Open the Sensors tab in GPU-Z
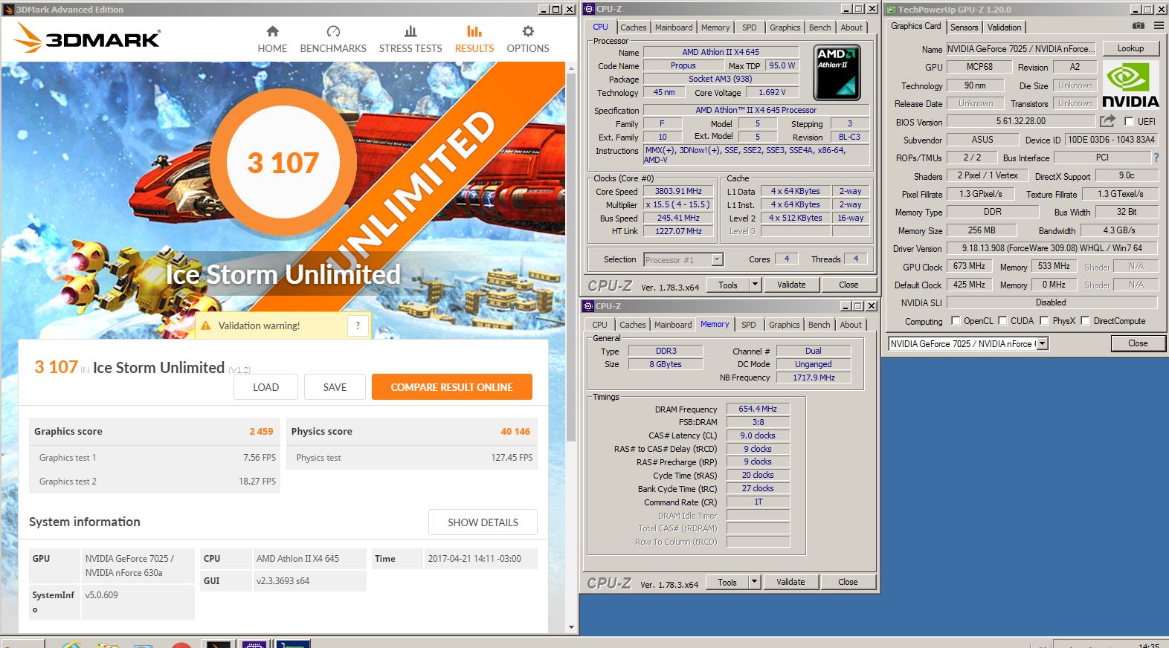The image size is (1169, 648). click(964, 27)
